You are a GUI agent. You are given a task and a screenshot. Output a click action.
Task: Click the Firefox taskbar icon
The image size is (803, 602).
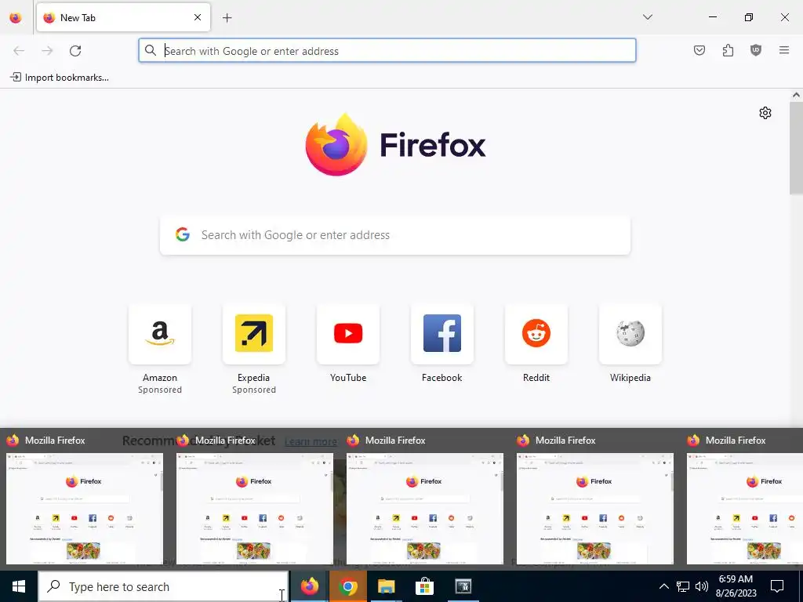309,586
